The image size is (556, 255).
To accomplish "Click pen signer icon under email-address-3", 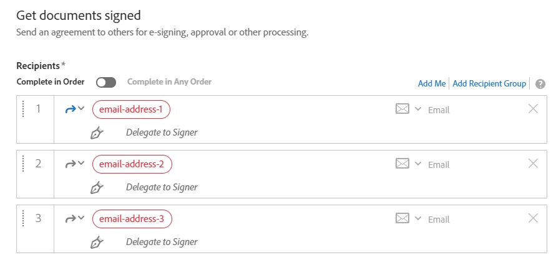I will 97,243.
